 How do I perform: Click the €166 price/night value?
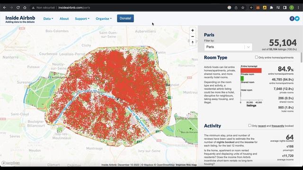coord(290,146)
